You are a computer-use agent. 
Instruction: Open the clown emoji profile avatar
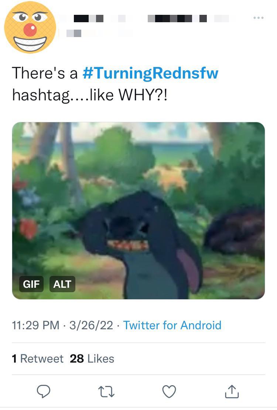click(30, 27)
